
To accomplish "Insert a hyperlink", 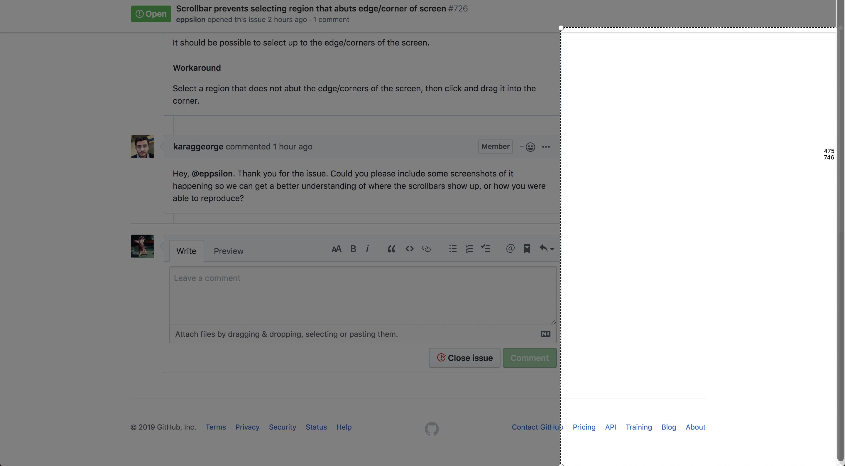I will pyautogui.click(x=426, y=249).
